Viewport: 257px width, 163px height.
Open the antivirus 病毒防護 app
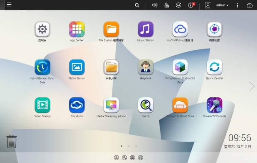pos(215,29)
